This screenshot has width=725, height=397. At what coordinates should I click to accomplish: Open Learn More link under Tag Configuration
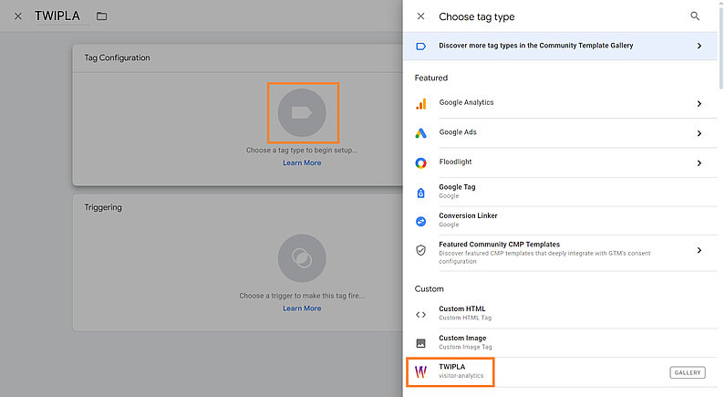tap(302, 163)
